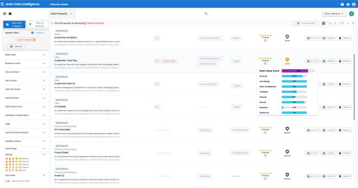Open the help question mark icon
Screen dimensions: 358x188
(342, 4)
